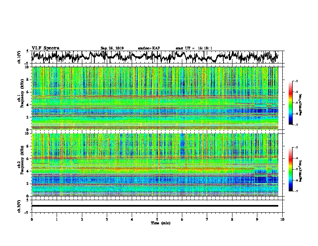This screenshot has height=246, width=318.
Task: Click time axis tick label "2"
Action: 82,219
